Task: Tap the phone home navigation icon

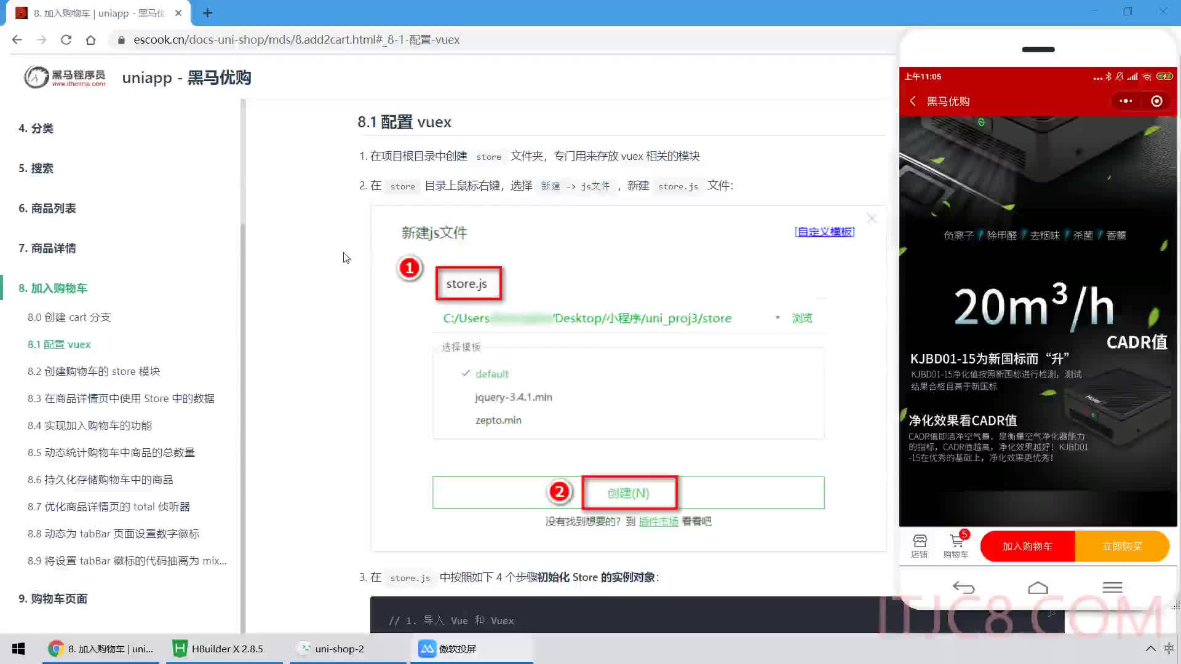Action: point(1038,588)
